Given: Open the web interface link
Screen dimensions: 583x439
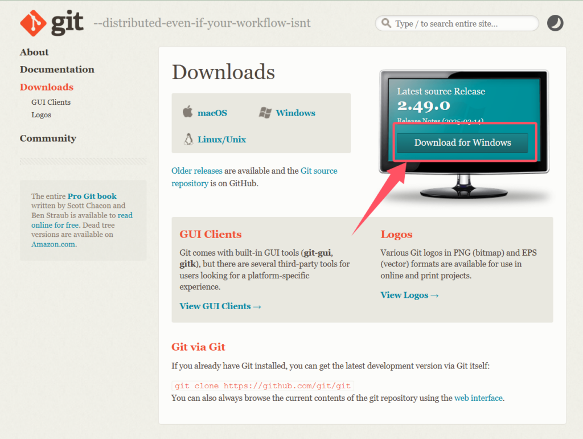Looking at the screenshot, I should tap(478, 398).
